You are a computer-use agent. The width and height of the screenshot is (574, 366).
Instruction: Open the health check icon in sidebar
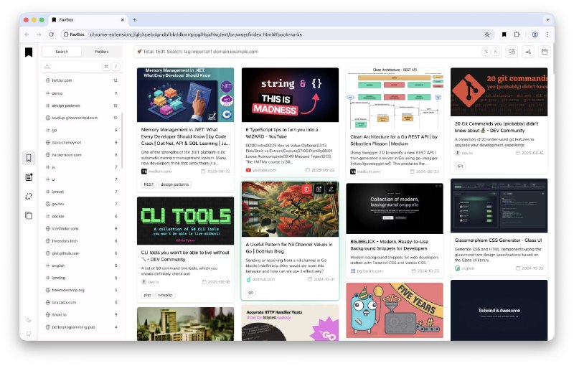tap(29, 197)
